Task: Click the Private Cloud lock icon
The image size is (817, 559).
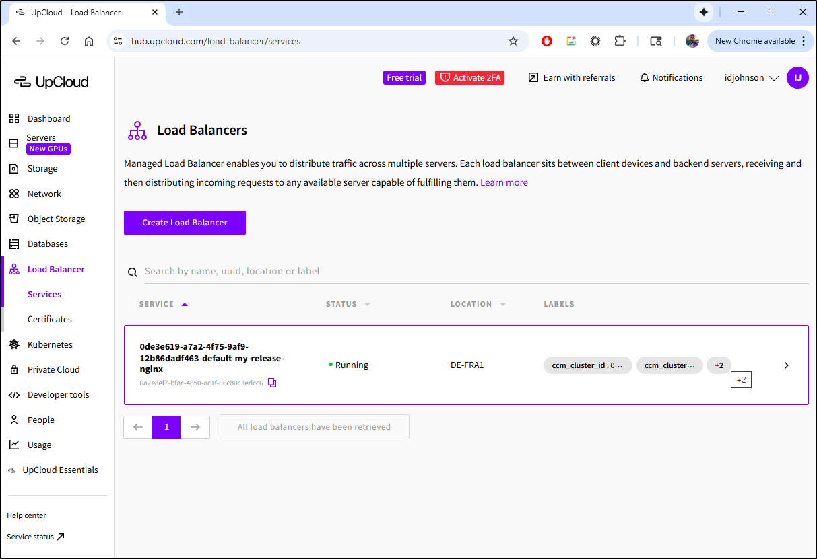Action: pyautogui.click(x=14, y=369)
